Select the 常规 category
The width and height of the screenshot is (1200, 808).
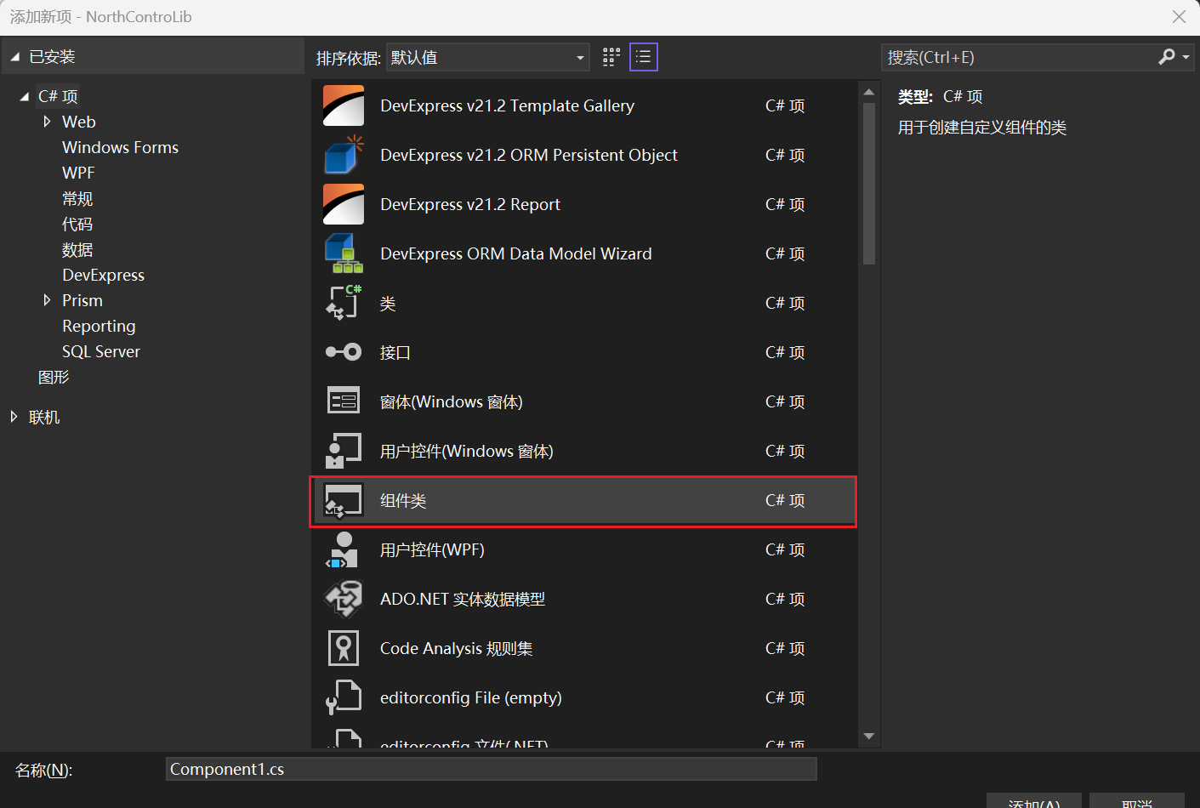[x=77, y=198]
